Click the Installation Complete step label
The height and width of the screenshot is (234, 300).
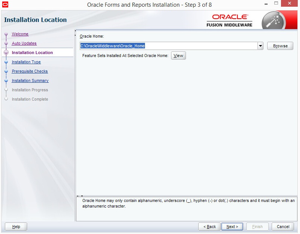click(x=30, y=99)
